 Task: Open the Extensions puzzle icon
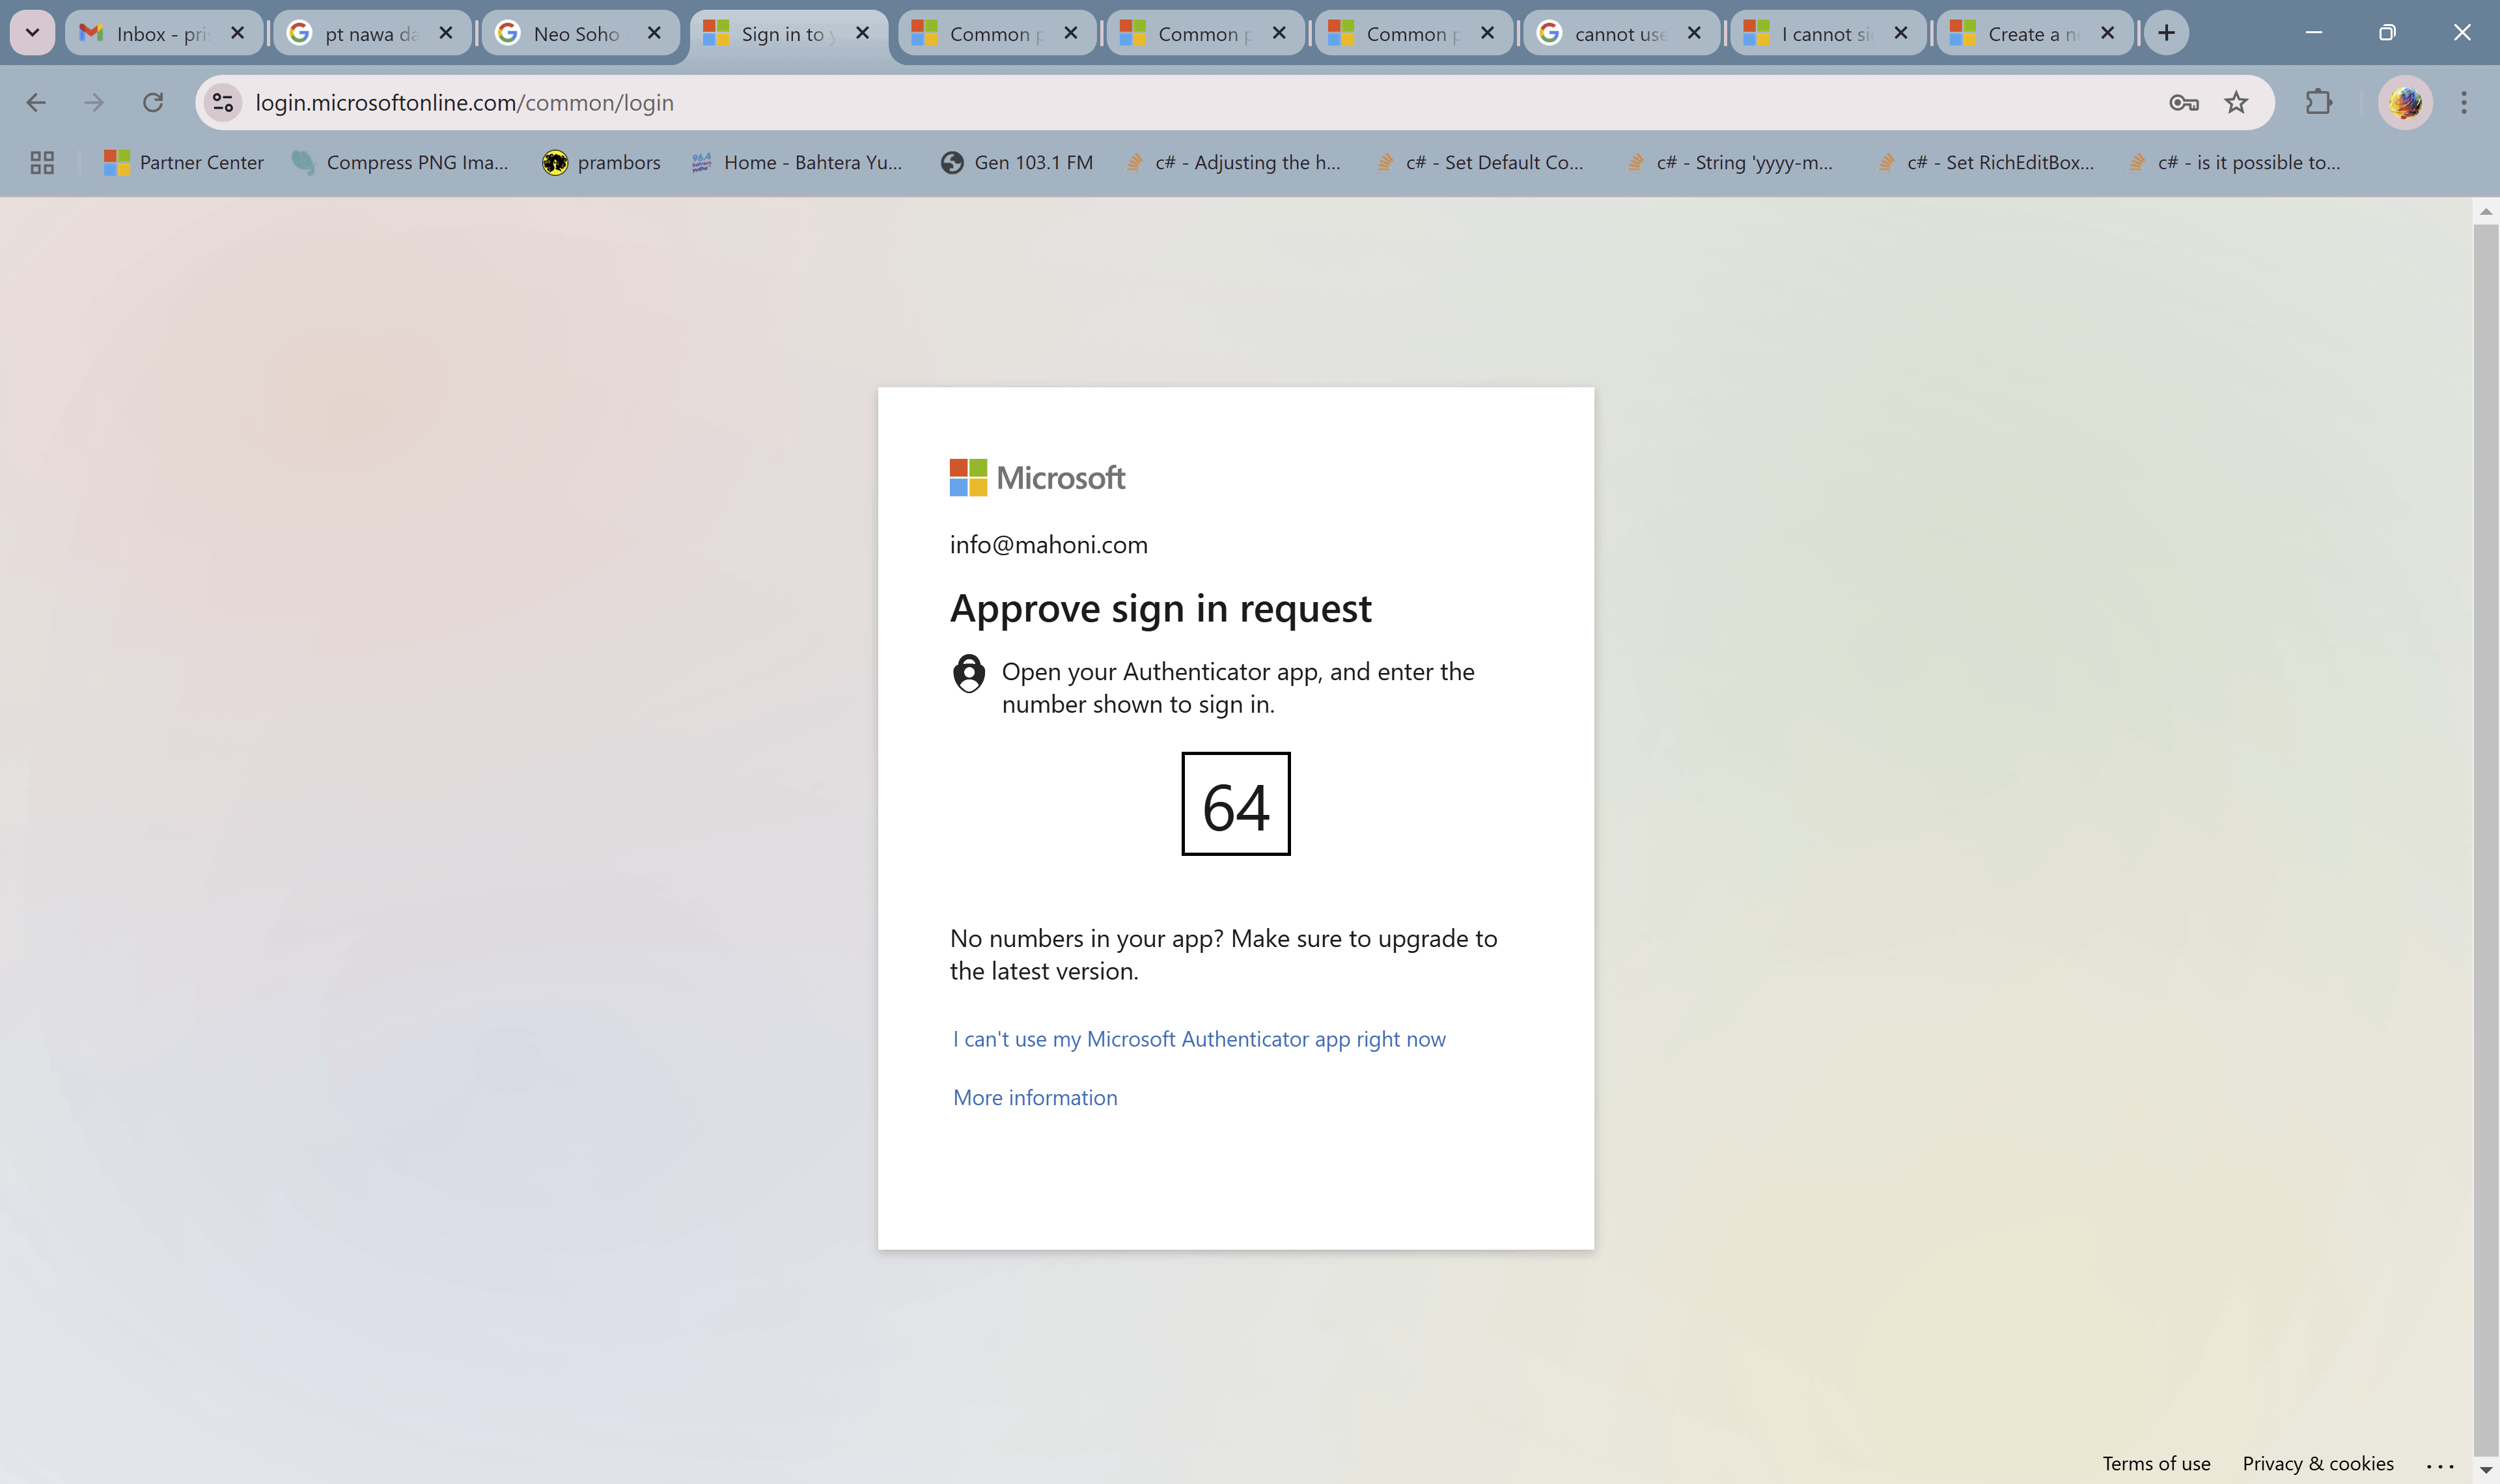point(2318,102)
